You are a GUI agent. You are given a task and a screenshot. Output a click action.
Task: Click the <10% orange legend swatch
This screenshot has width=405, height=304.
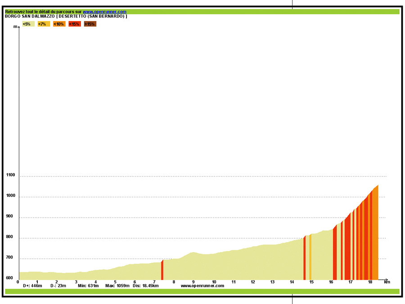(x=59, y=24)
